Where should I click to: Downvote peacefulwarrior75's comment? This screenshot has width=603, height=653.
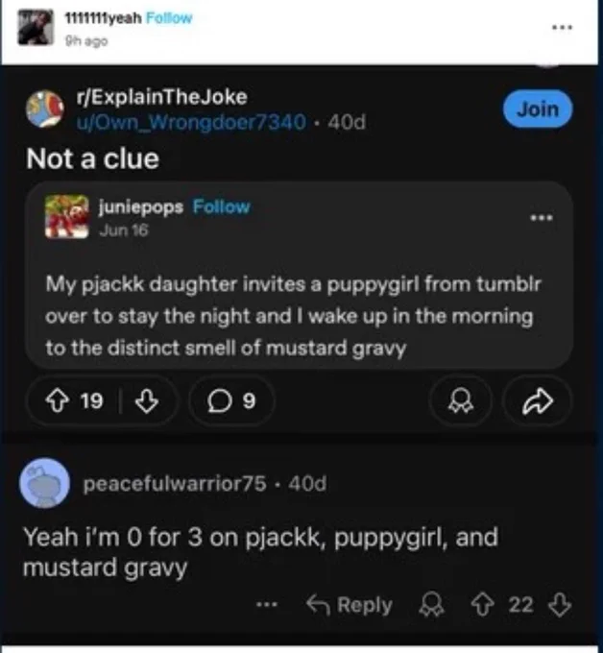point(559,605)
